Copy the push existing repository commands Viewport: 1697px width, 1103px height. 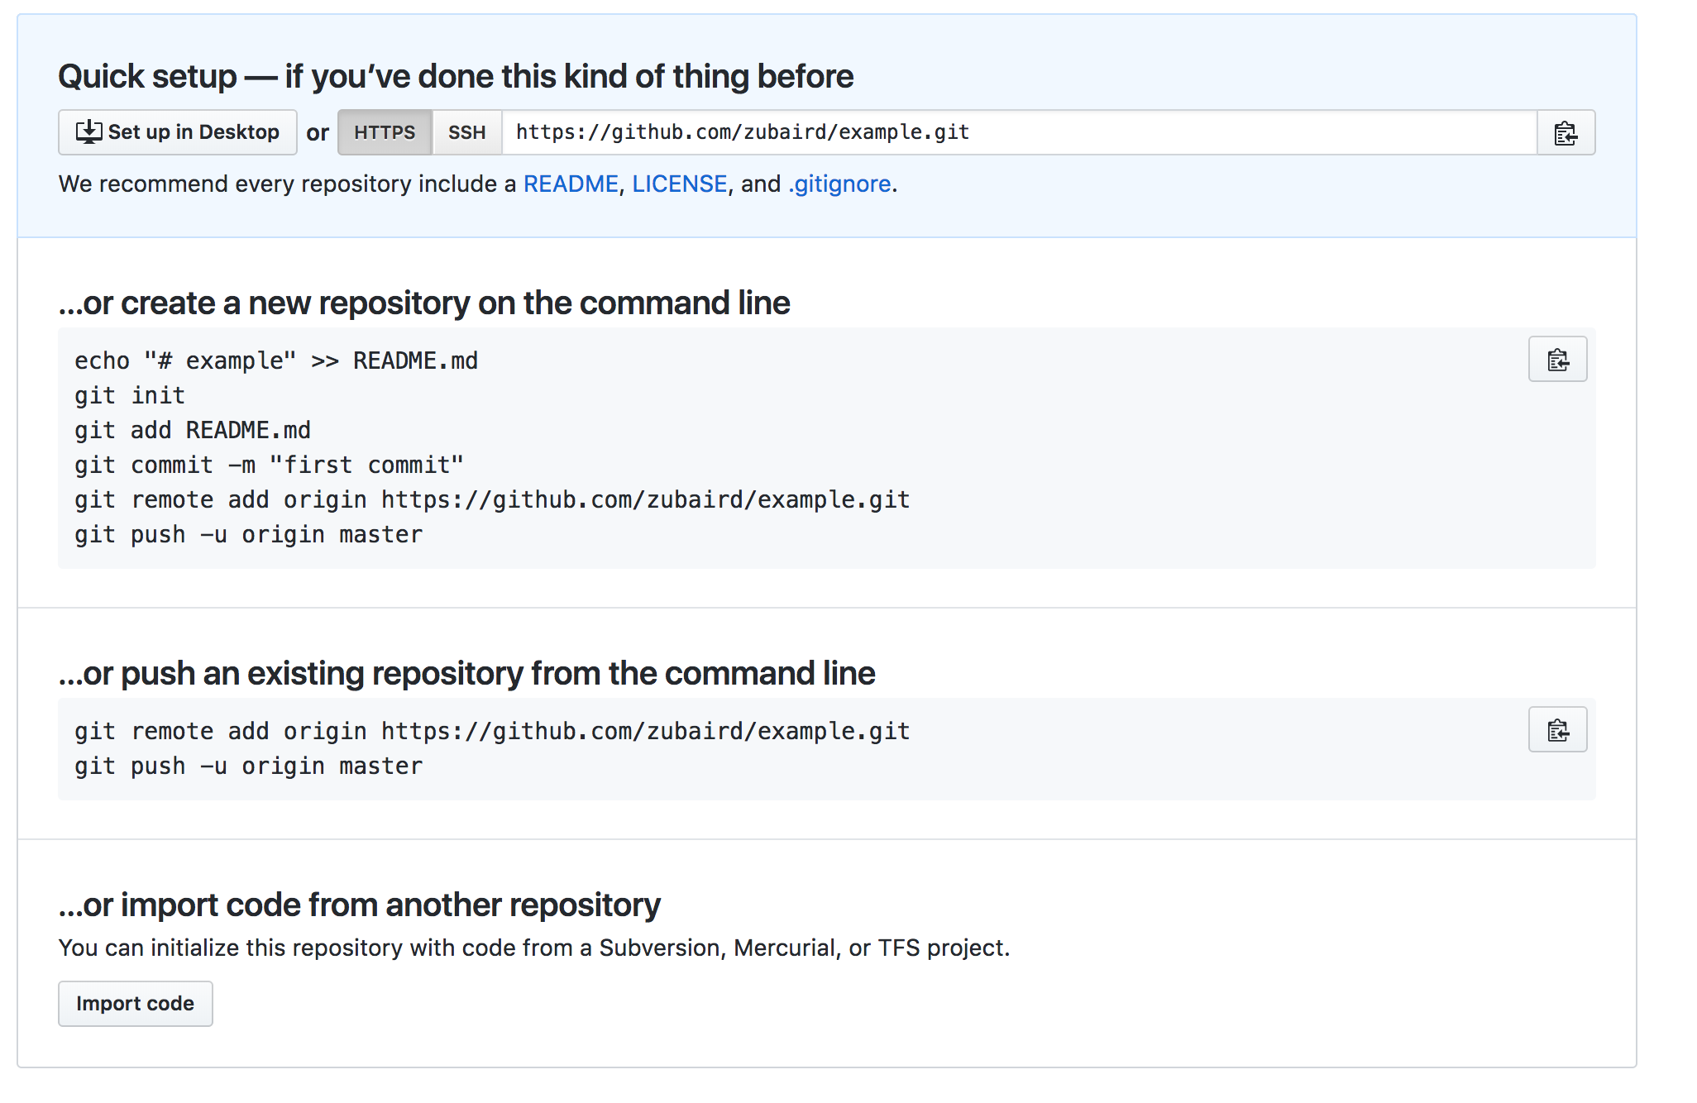[x=1557, y=730]
